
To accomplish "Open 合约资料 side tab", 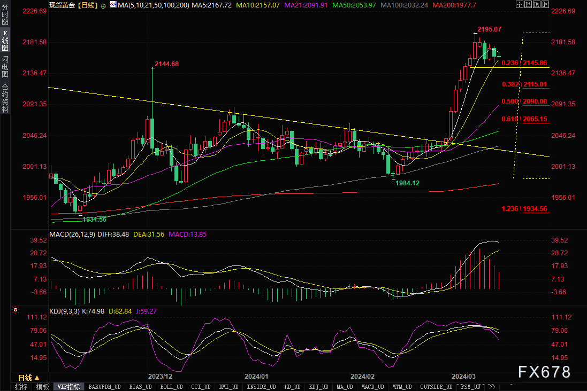I will coord(5,98).
